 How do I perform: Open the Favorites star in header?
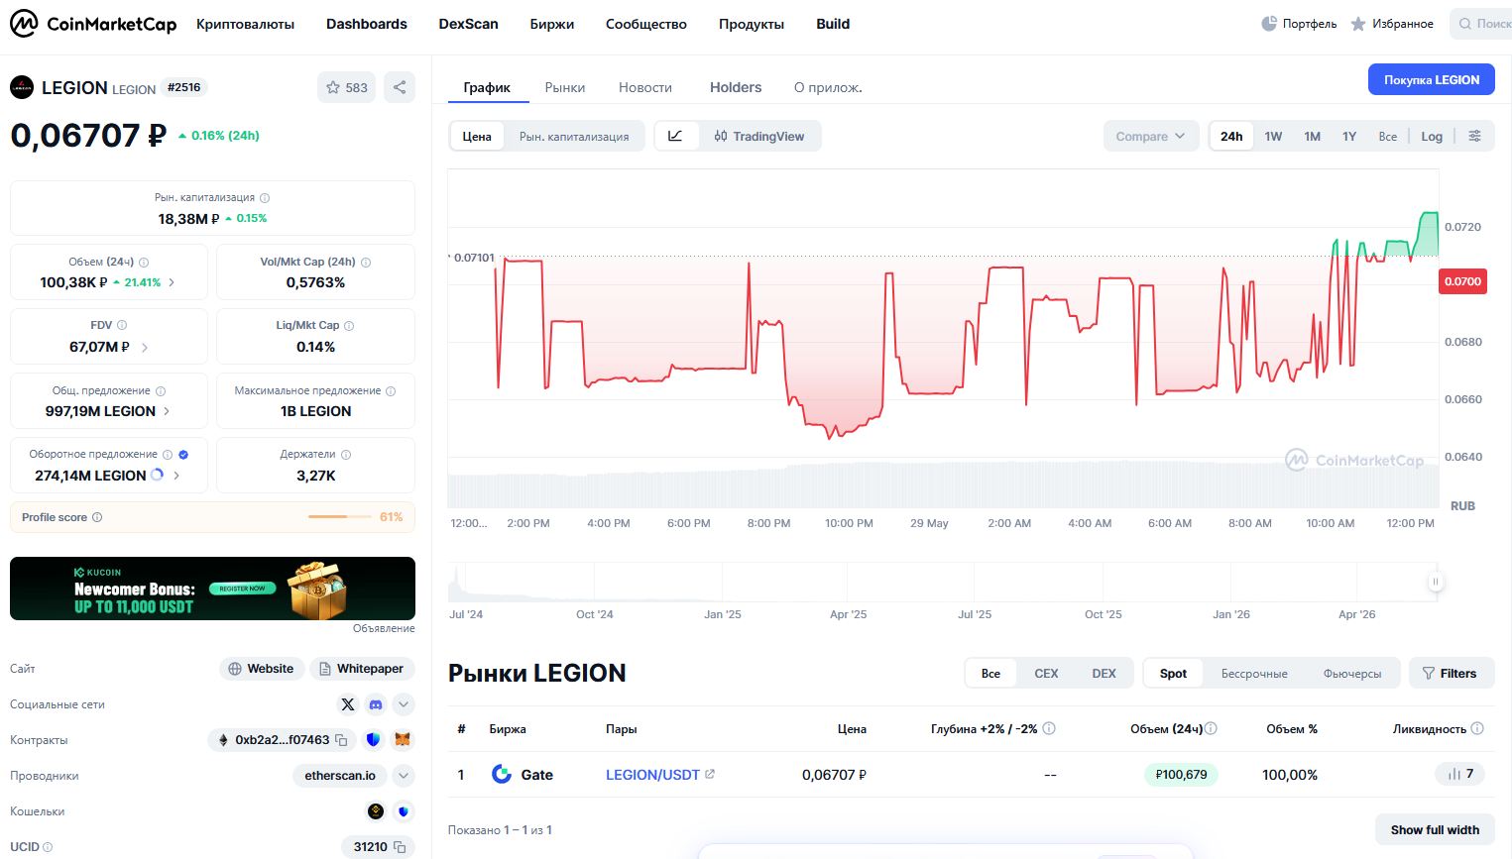click(x=1358, y=24)
